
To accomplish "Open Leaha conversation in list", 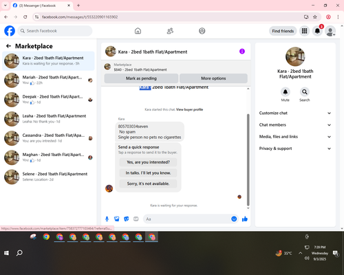I will coord(48,119).
